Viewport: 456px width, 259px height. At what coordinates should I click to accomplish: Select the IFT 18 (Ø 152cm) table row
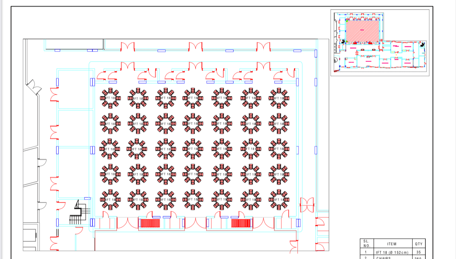click(x=392, y=252)
